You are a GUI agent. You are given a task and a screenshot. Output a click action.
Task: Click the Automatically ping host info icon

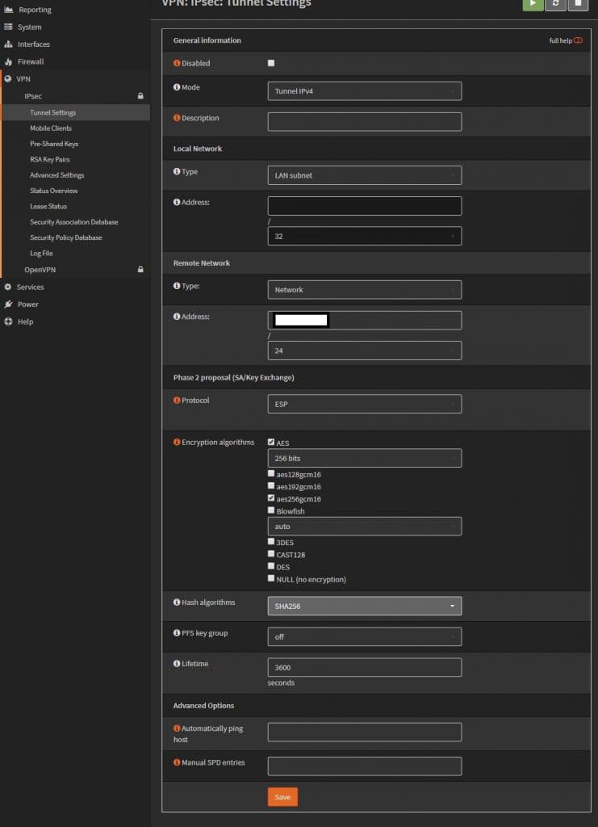[177, 728]
